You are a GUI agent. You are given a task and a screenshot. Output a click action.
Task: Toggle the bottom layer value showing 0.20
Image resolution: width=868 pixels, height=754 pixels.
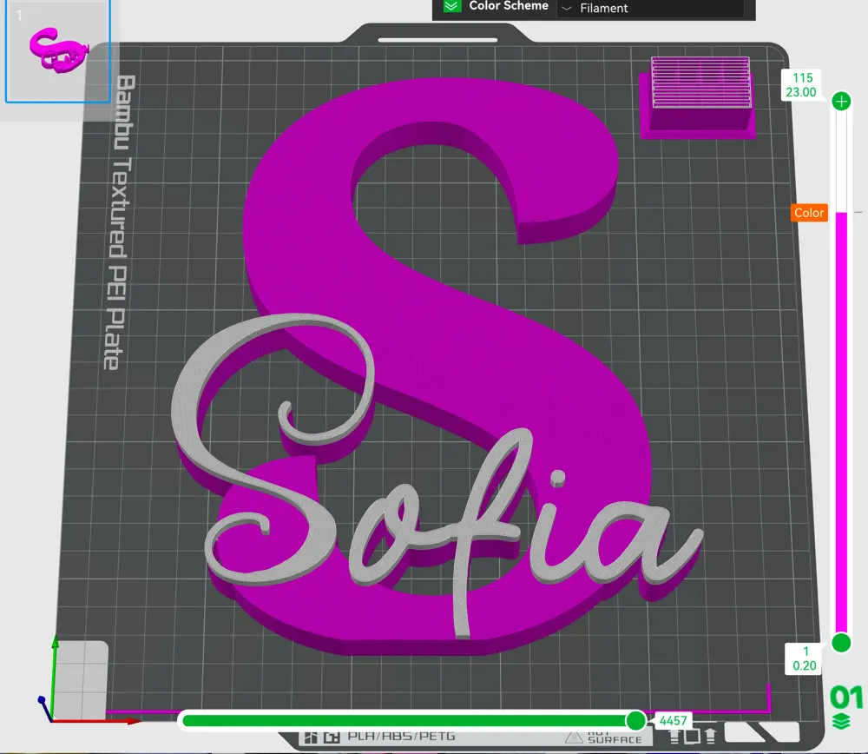pyautogui.click(x=801, y=658)
